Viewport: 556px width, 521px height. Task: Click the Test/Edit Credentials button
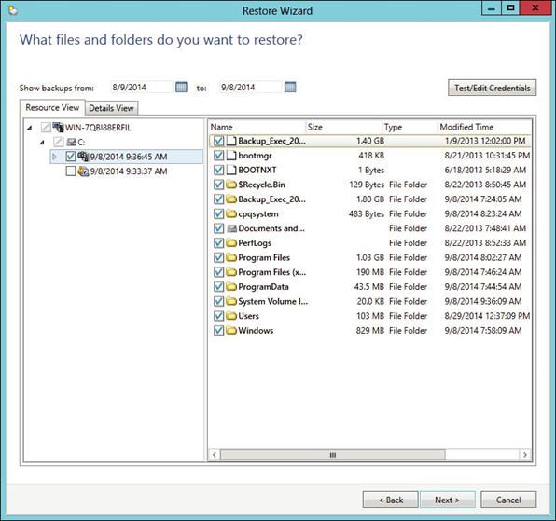[493, 88]
